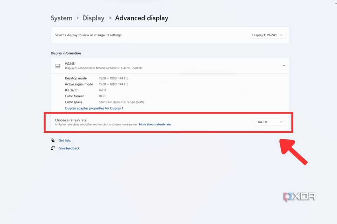Viewport: 337px width, 224px height.
Task: Open Display adapter properties for Display 1
Action: [x=94, y=108]
